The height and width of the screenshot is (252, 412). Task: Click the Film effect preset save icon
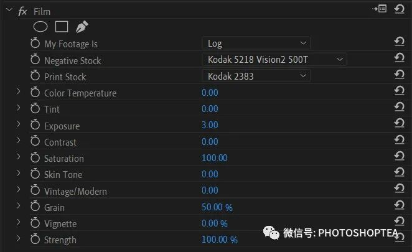pyautogui.click(x=380, y=9)
